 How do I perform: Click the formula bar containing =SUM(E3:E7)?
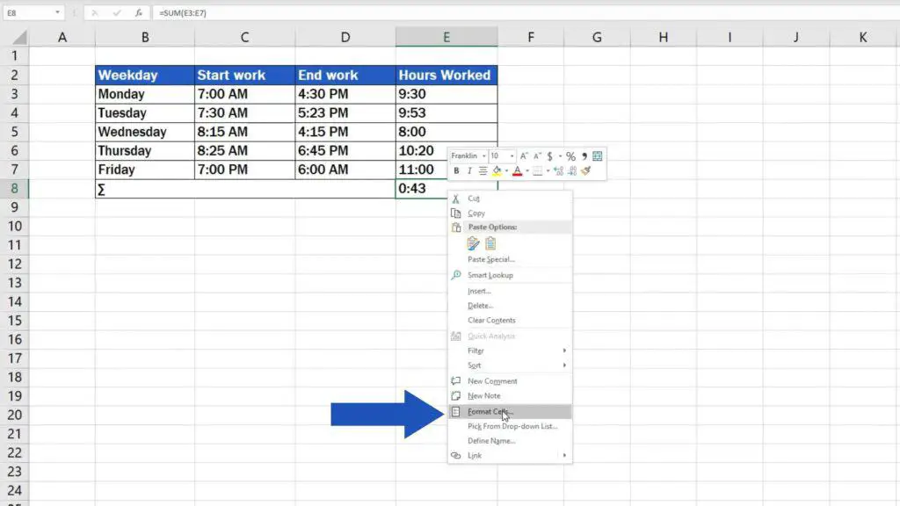pos(526,12)
